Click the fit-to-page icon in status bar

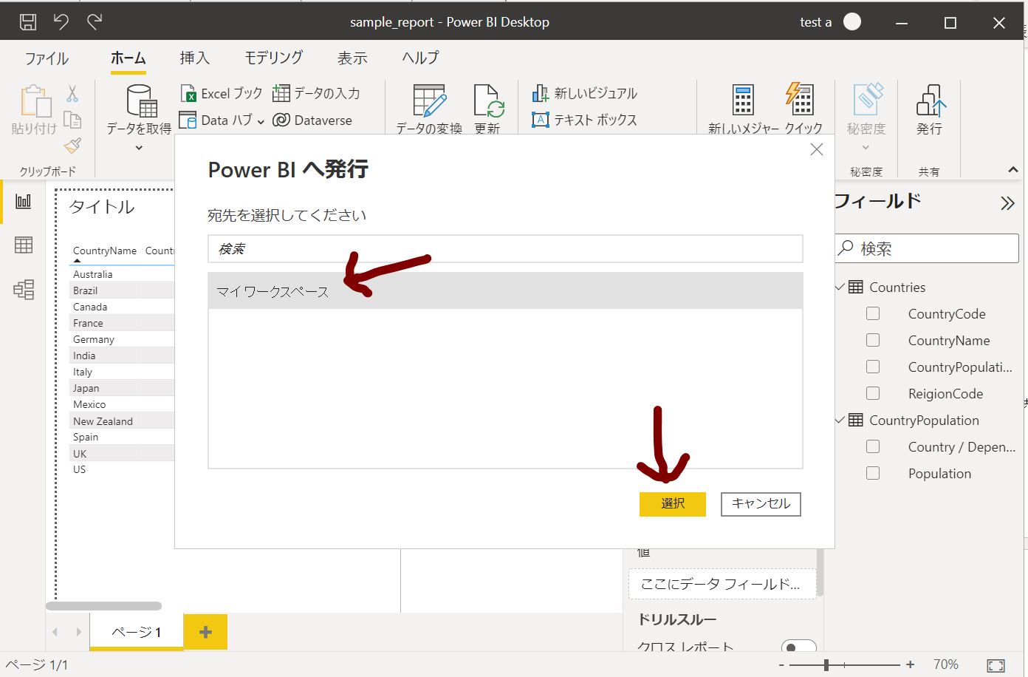[996, 665]
